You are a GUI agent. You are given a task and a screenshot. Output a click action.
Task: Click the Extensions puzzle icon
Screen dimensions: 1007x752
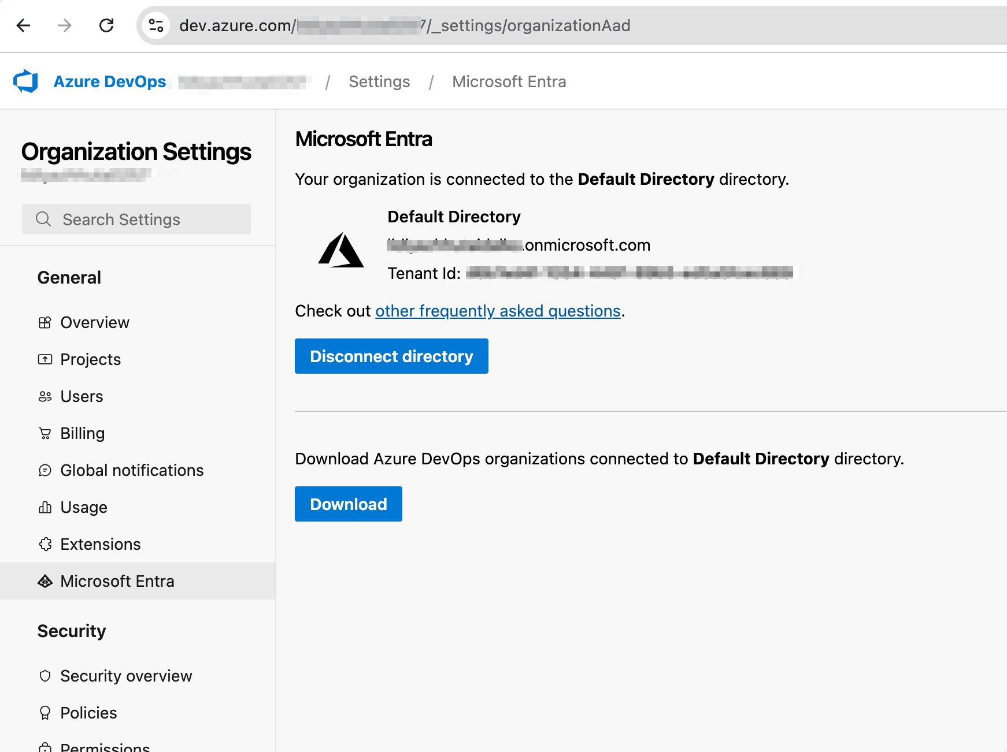45,545
